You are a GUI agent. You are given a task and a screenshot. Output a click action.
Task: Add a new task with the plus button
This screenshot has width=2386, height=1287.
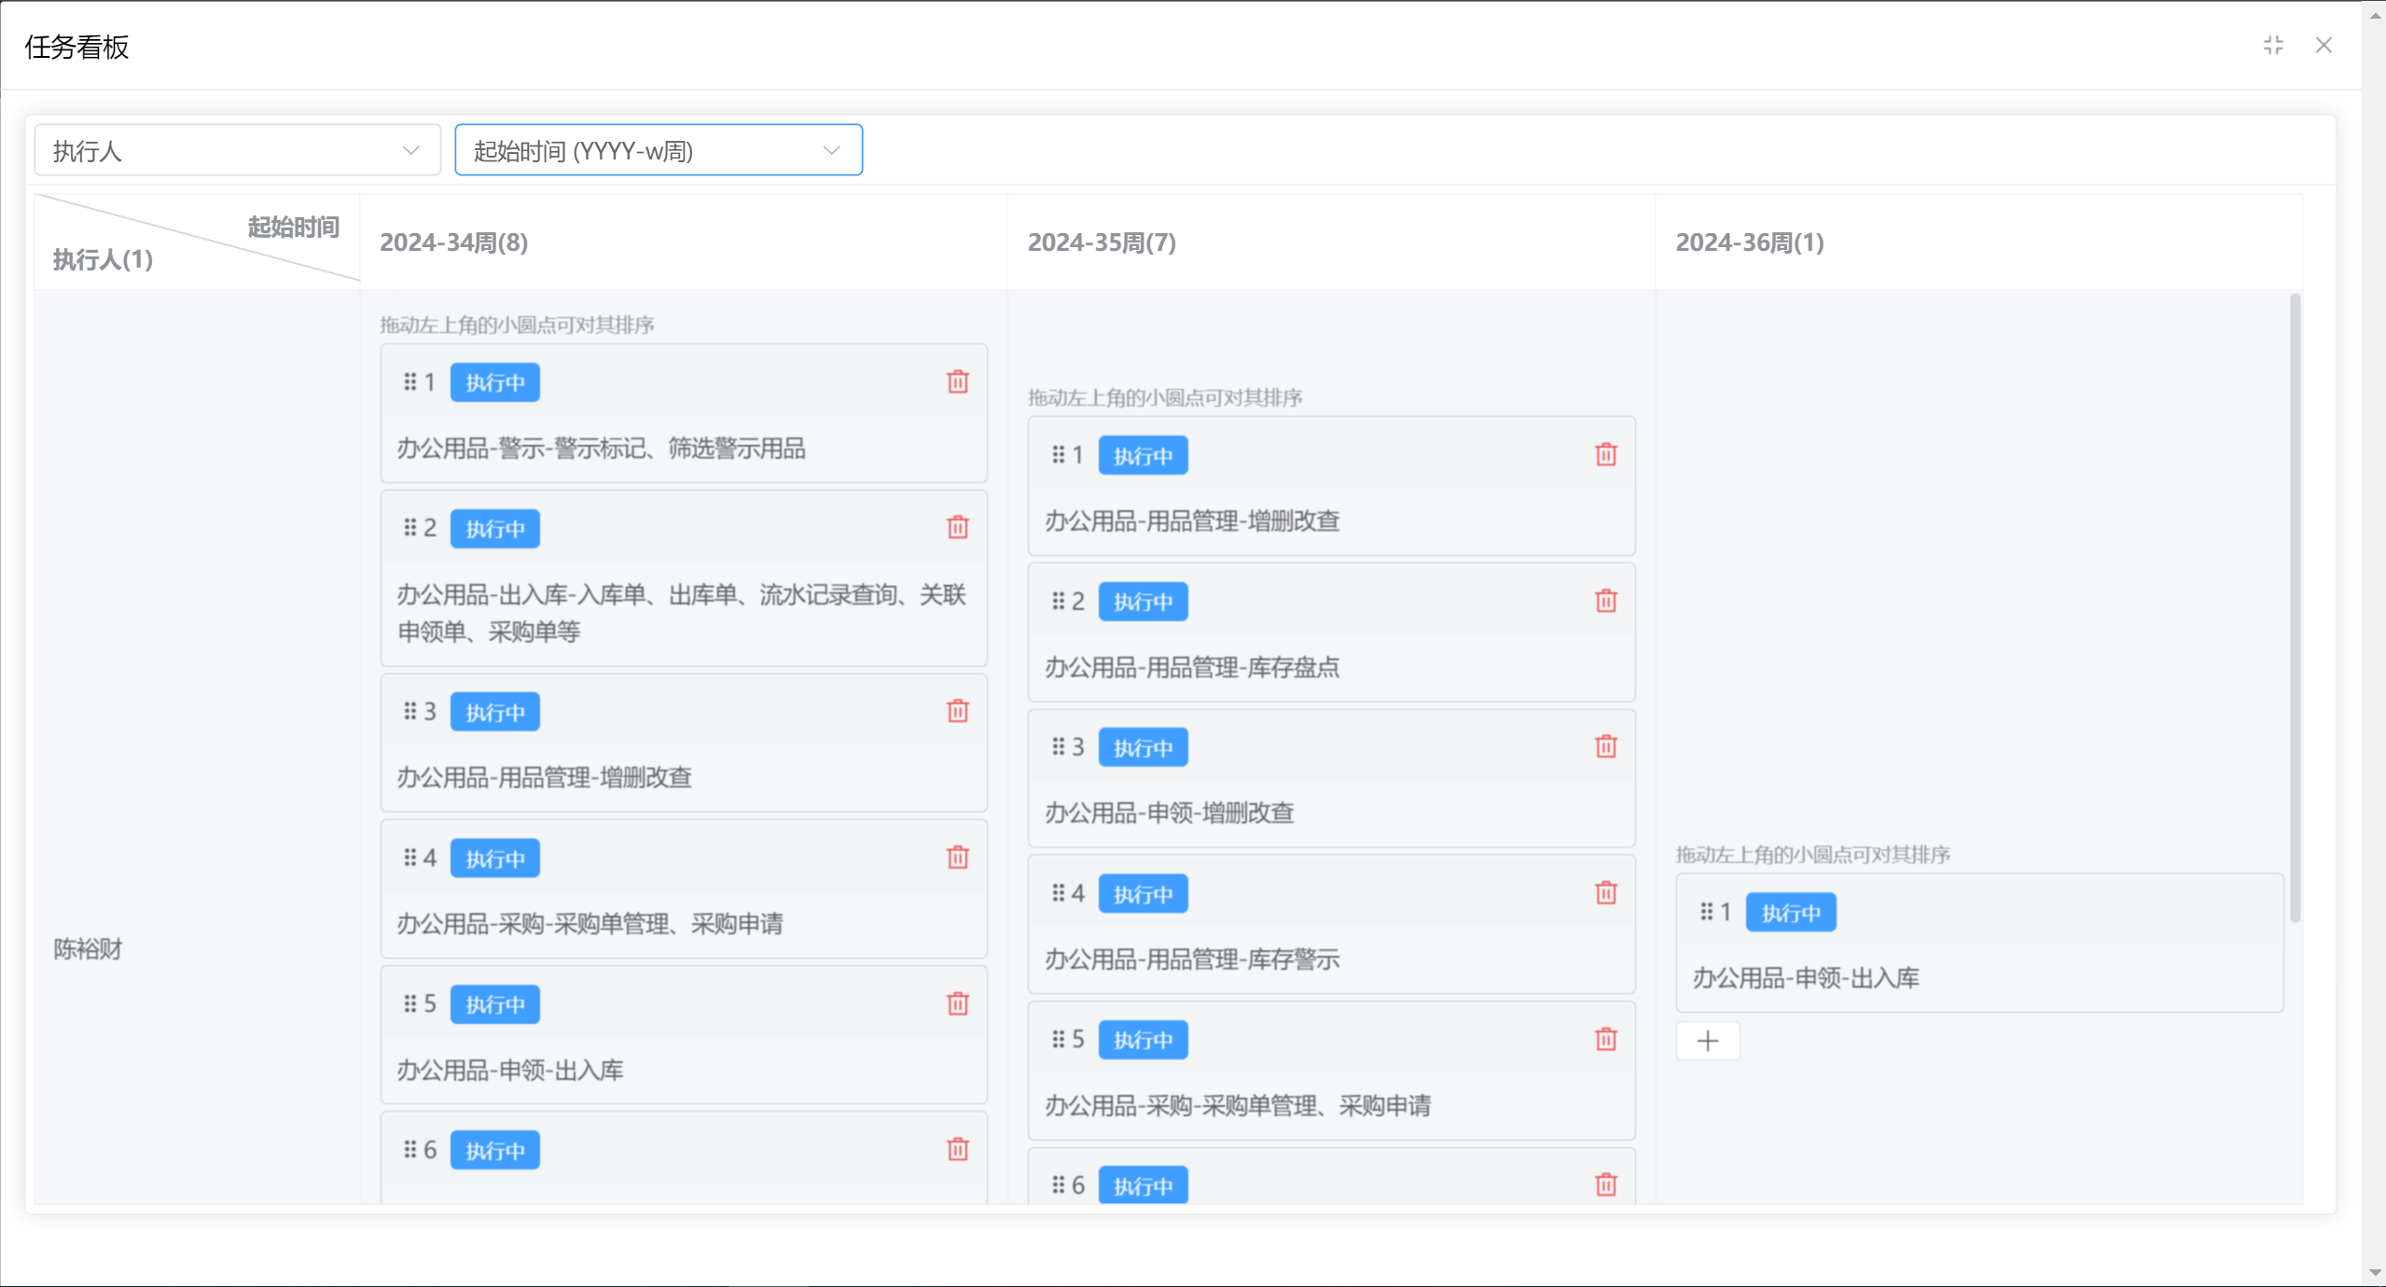(x=1707, y=1041)
